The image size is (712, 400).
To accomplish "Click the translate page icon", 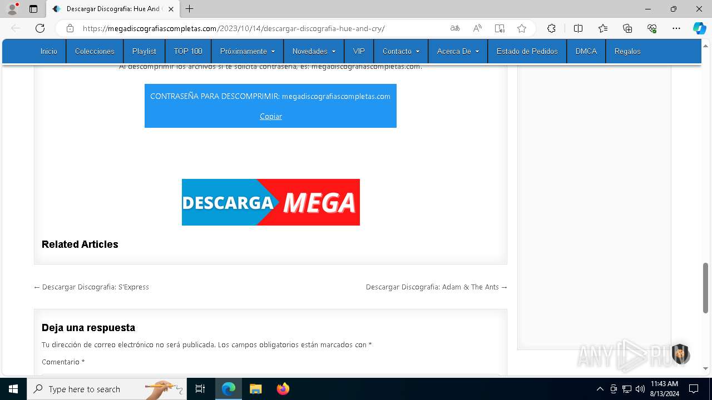I will [x=455, y=28].
